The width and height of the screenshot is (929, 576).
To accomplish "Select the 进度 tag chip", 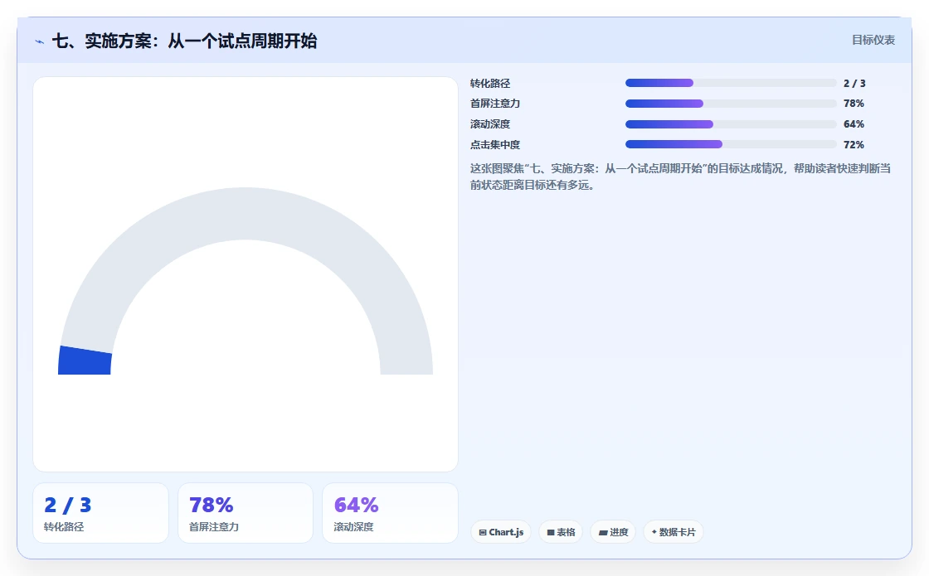I will coord(613,532).
